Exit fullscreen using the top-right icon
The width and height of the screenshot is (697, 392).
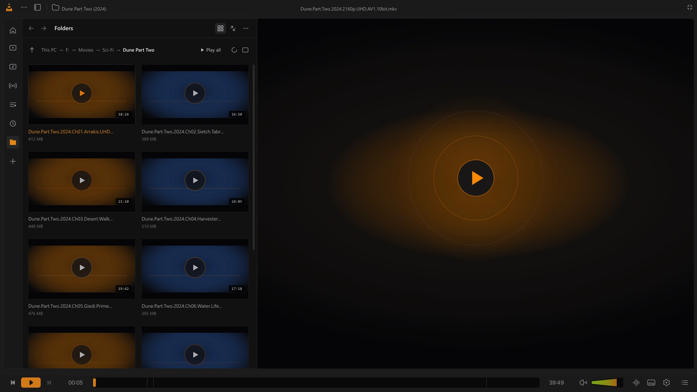coord(690,8)
